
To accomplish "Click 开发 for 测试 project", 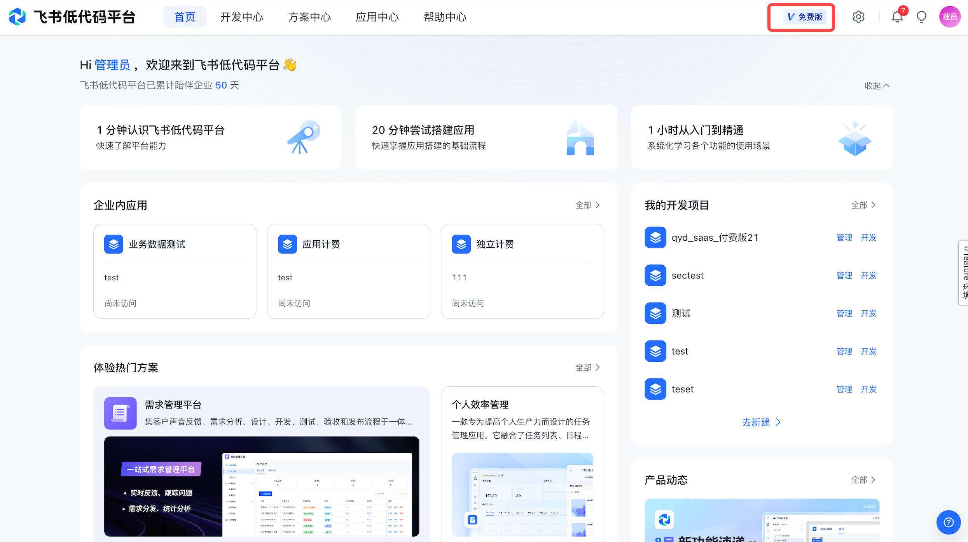I will (x=868, y=313).
